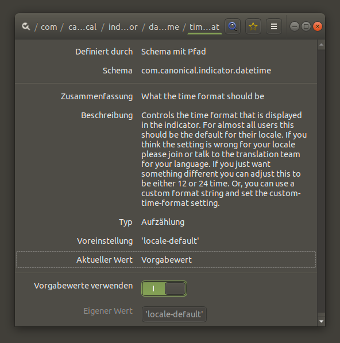Close the dconf editor window

pos(318,26)
